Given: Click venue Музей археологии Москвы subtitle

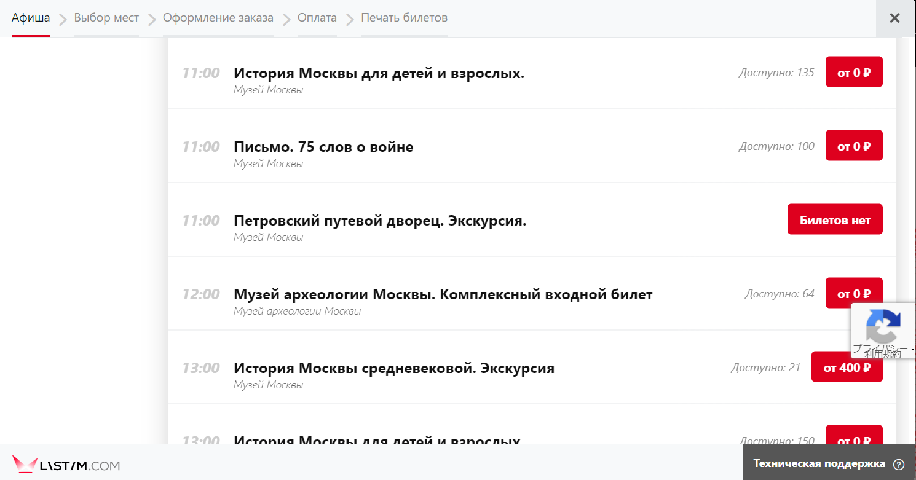Looking at the screenshot, I should [x=297, y=311].
